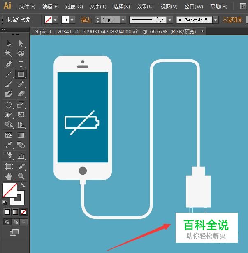The height and width of the screenshot is (253, 248).
Task: Open the 视图(V) menu
Action: point(169,7)
